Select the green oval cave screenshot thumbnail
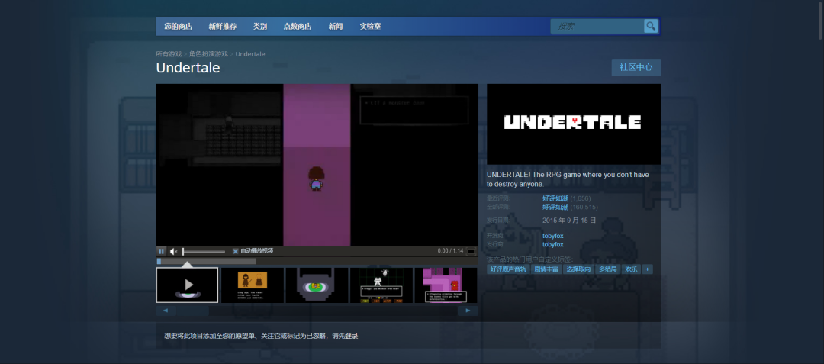Image resolution: width=824 pixels, height=364 pixels. click(x=317, y=285)
